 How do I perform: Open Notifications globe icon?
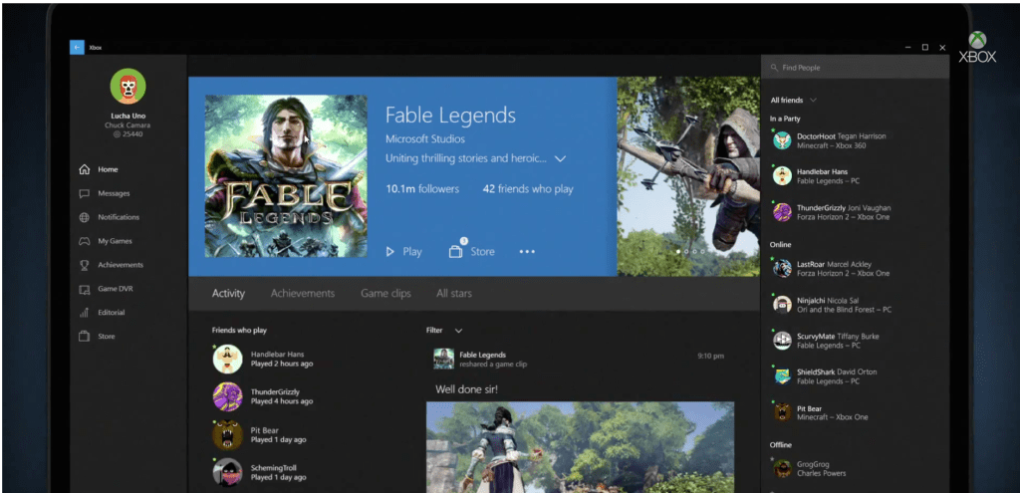coord(84,217)
